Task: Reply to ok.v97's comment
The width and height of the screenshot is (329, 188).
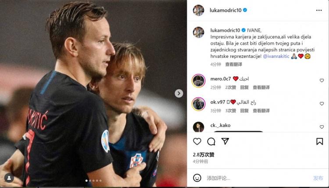Action: (x=244, y=111)
